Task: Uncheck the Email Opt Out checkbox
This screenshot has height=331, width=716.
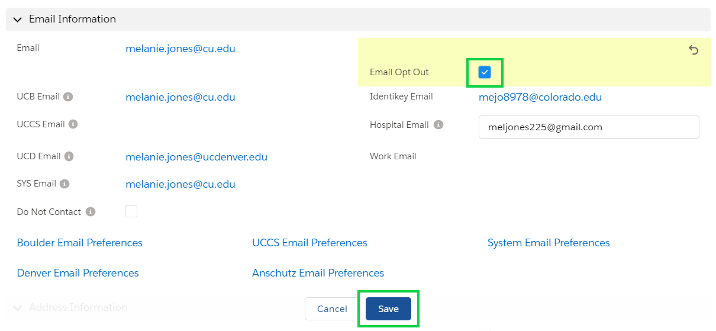Action: coord(485,72)
